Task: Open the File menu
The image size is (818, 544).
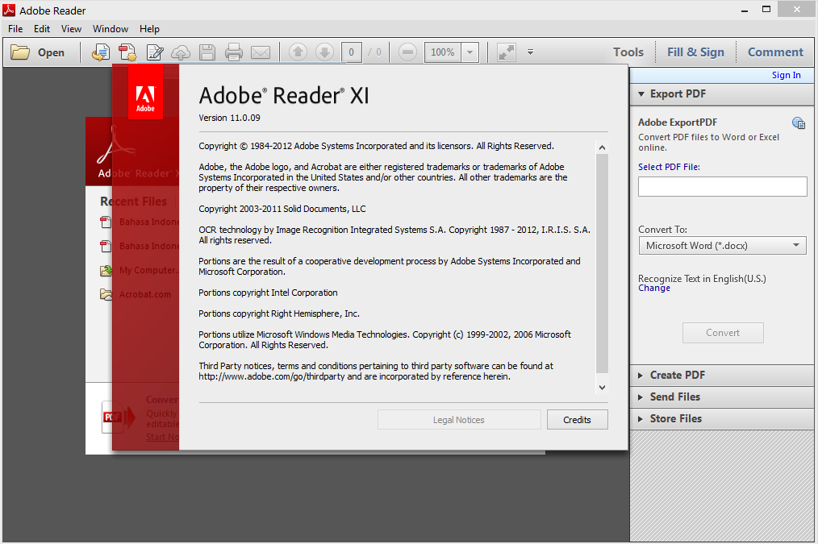Action: click(x=15, y=29)
